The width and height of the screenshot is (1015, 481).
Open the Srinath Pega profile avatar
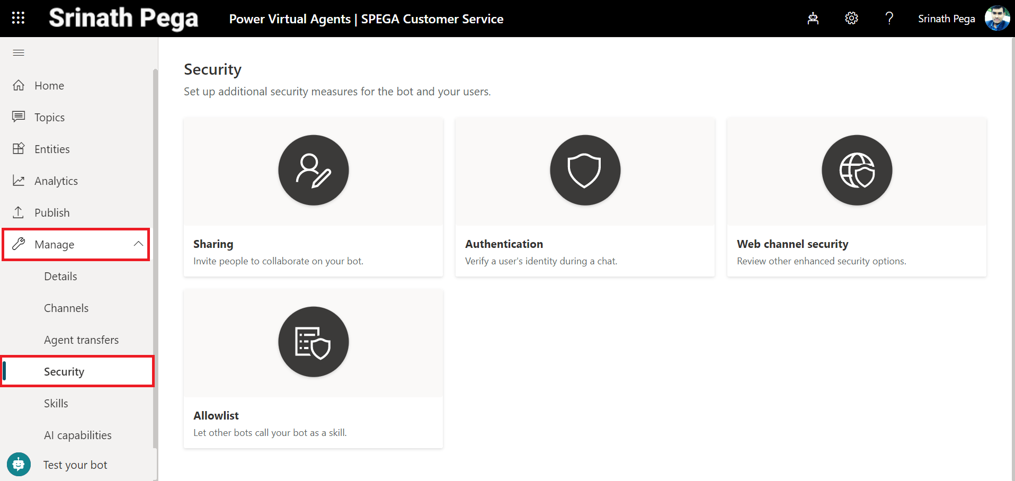pyautogui.click(x=996, y=19)
